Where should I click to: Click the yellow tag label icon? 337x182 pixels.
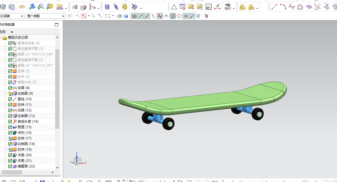coord(22,7)
